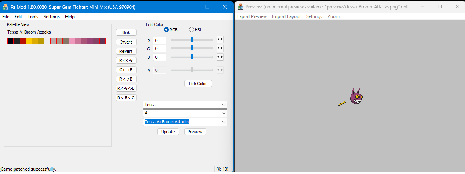This screenshot has width=465, height=174.
Task: Click the right arrow stepper for R
Action: coord(222,39)
